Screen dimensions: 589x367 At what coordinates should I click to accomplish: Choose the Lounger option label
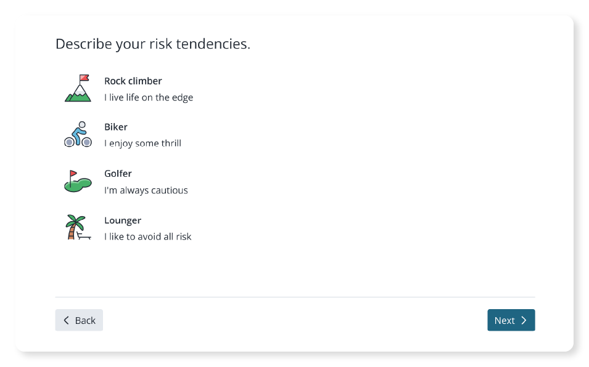coord(123,220)
